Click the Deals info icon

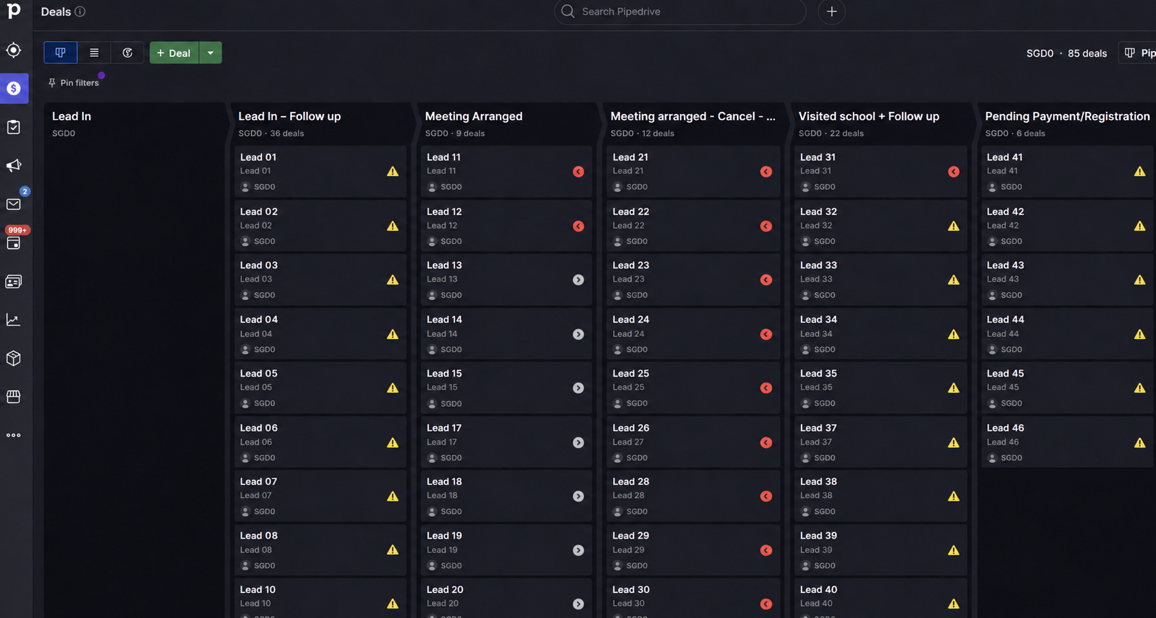[80, 11]
